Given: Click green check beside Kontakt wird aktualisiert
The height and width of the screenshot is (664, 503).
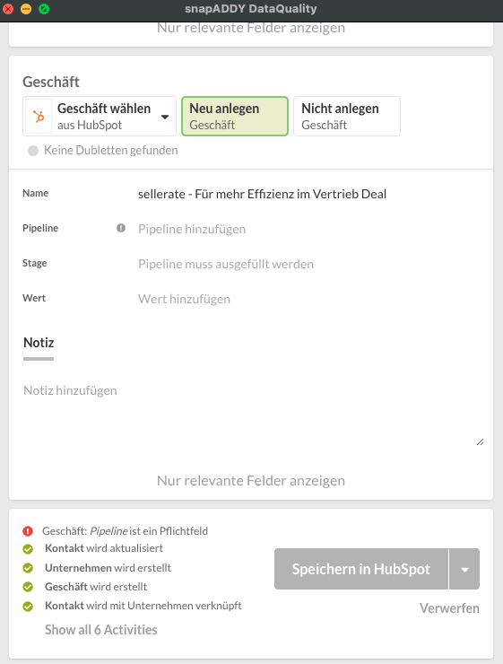Looking at the screenshot, I should (28, 549).
